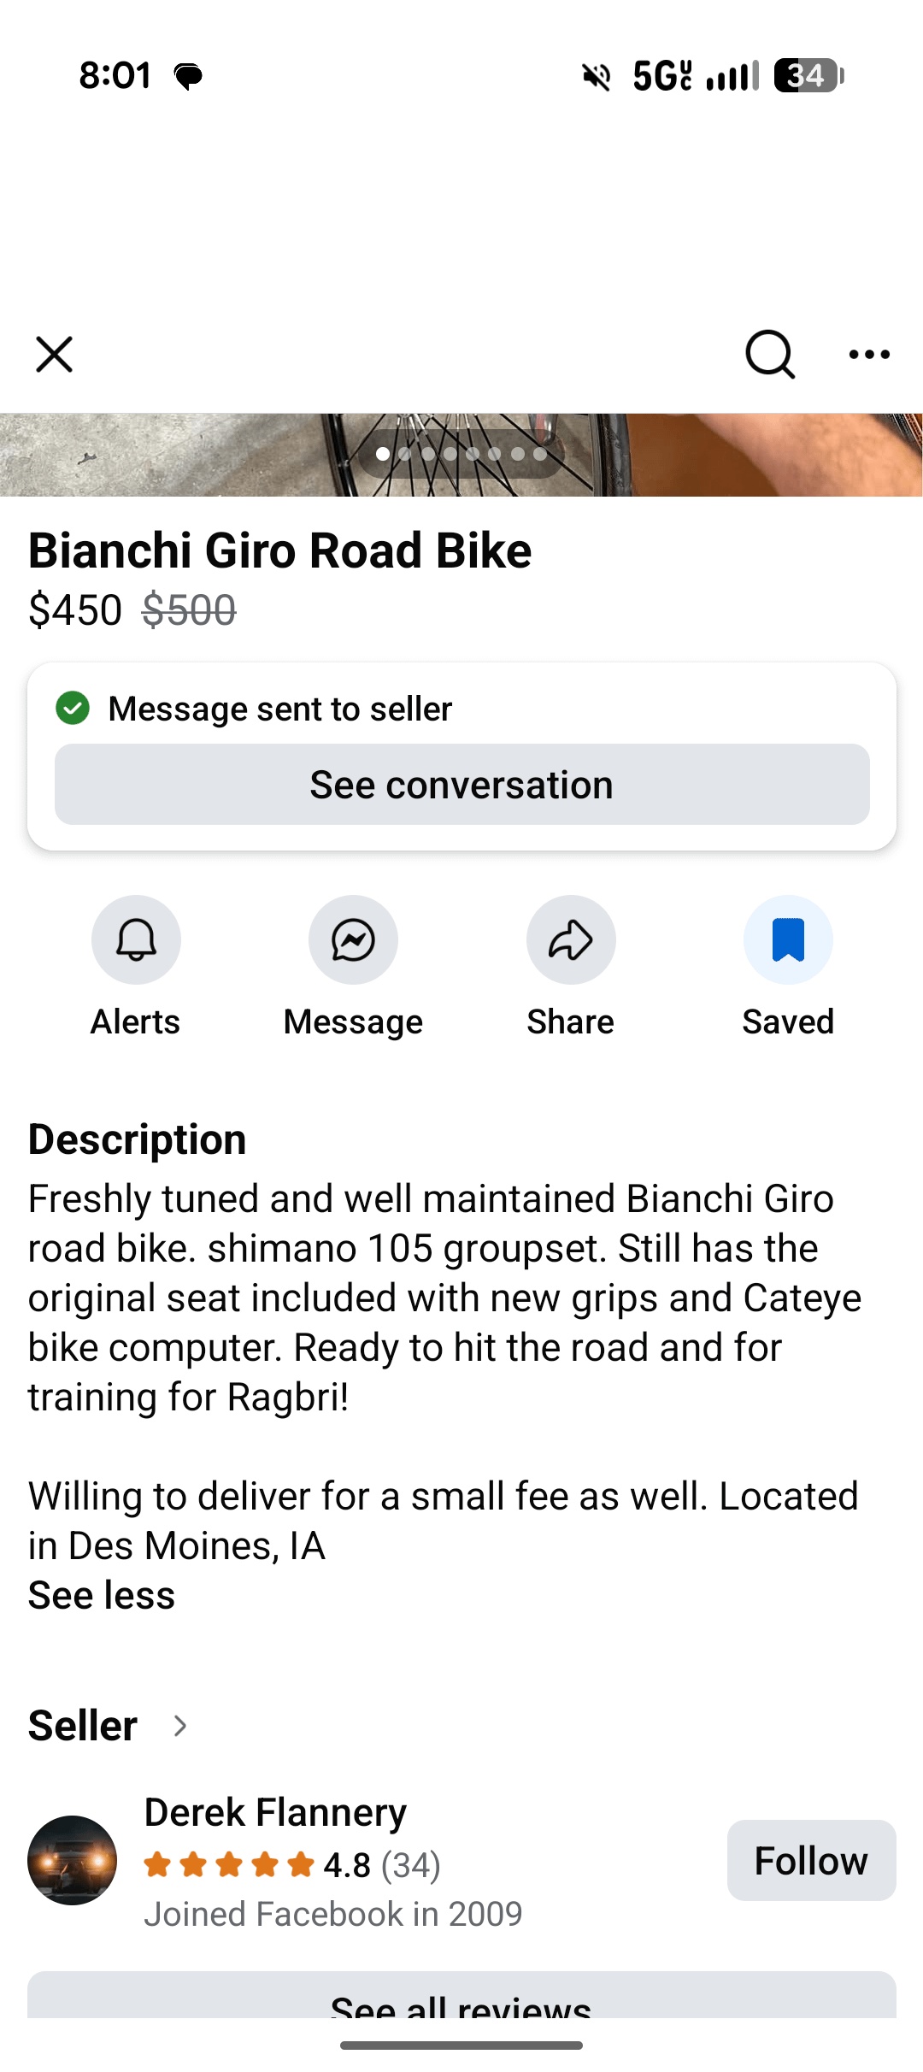Tap the Alerts bell icon
The image size is (923, 2072).
136,940
